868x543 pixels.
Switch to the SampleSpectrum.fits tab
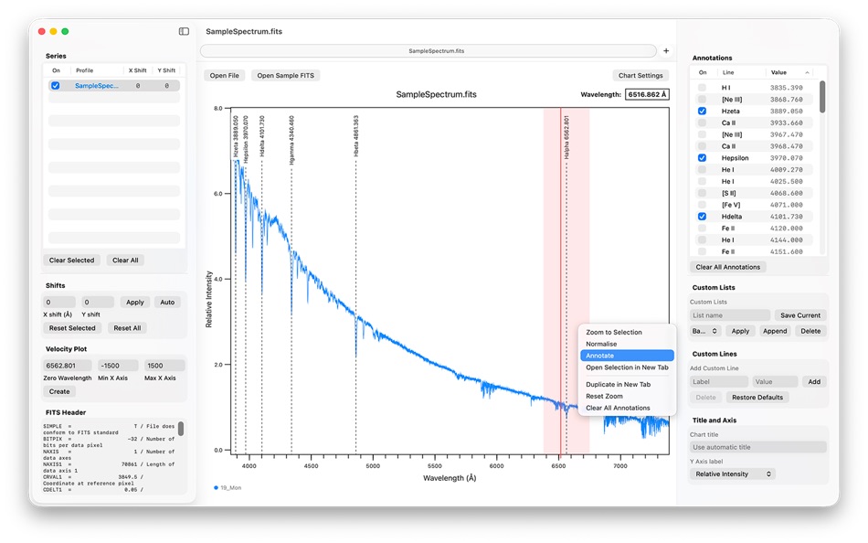pos(429,51)
